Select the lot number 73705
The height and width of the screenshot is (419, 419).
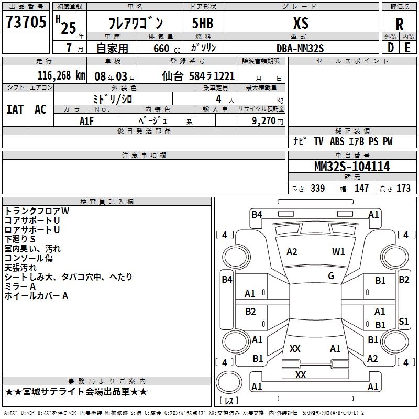tap(26, 22)
